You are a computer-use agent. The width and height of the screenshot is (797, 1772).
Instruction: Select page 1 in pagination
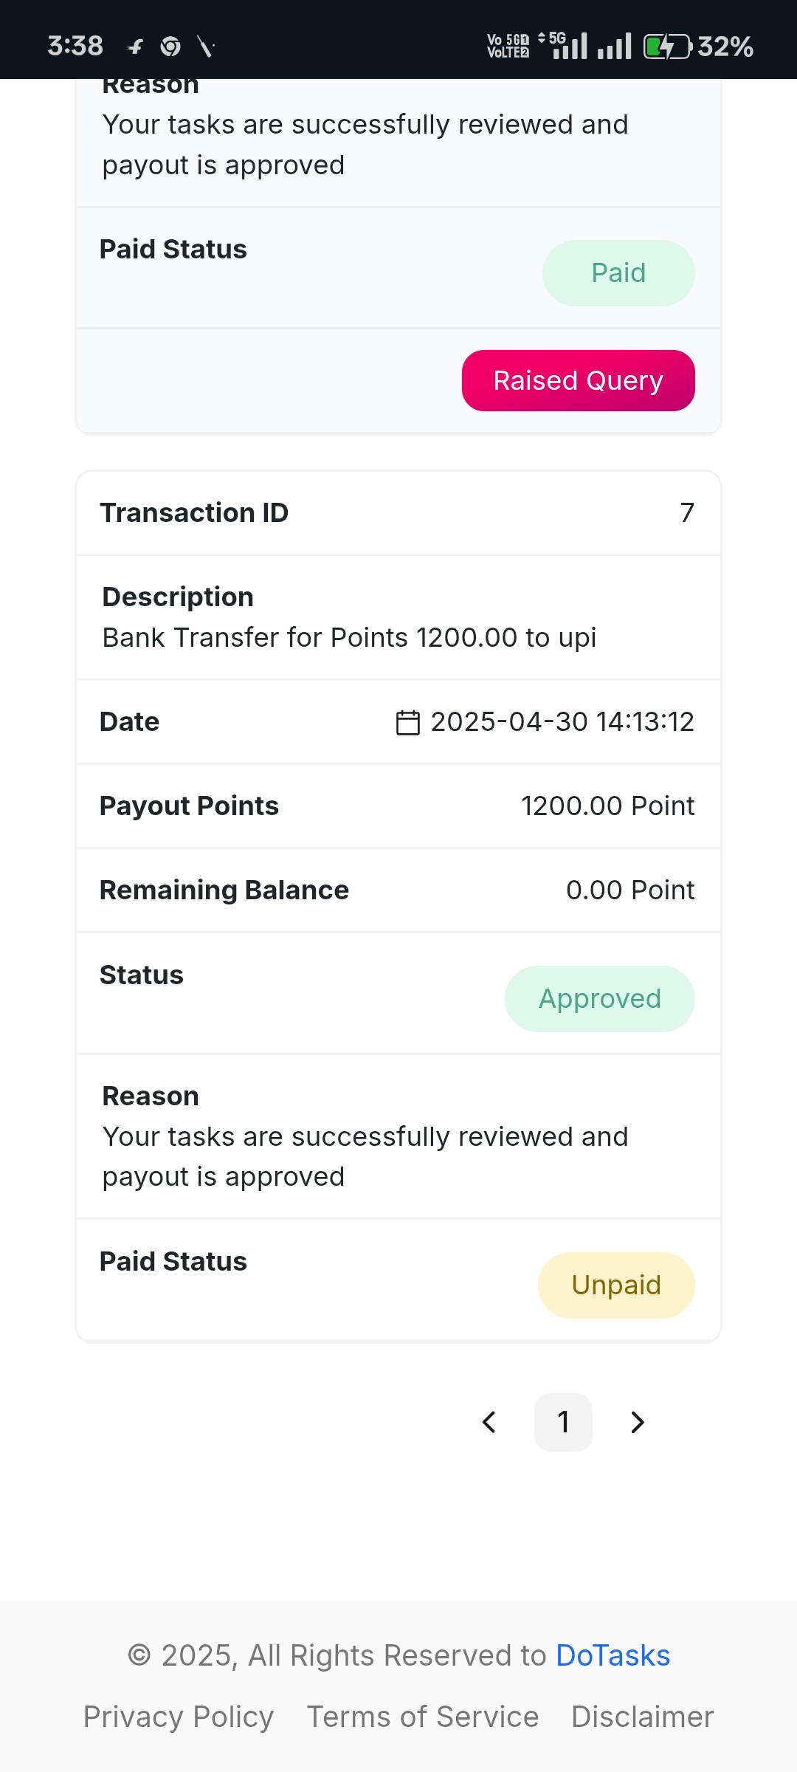click(563, 1422)
